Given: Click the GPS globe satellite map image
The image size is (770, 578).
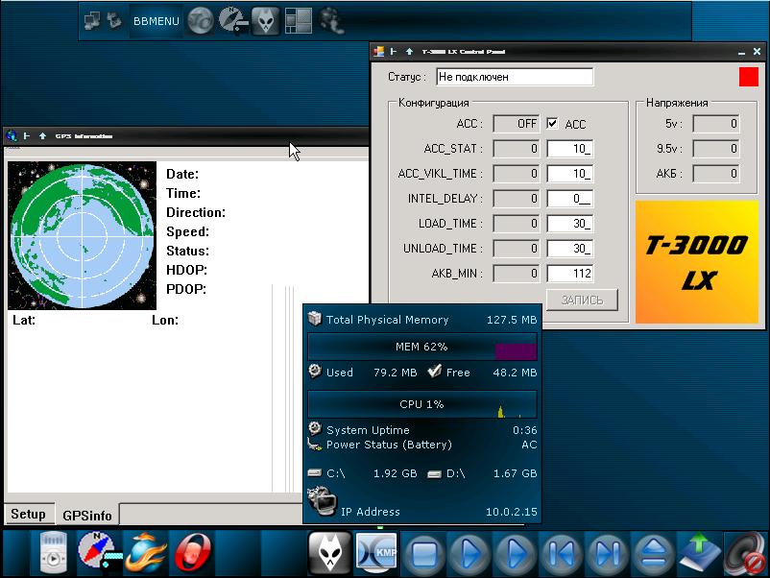Looking at the screenshot, I should tap(82, 236).
